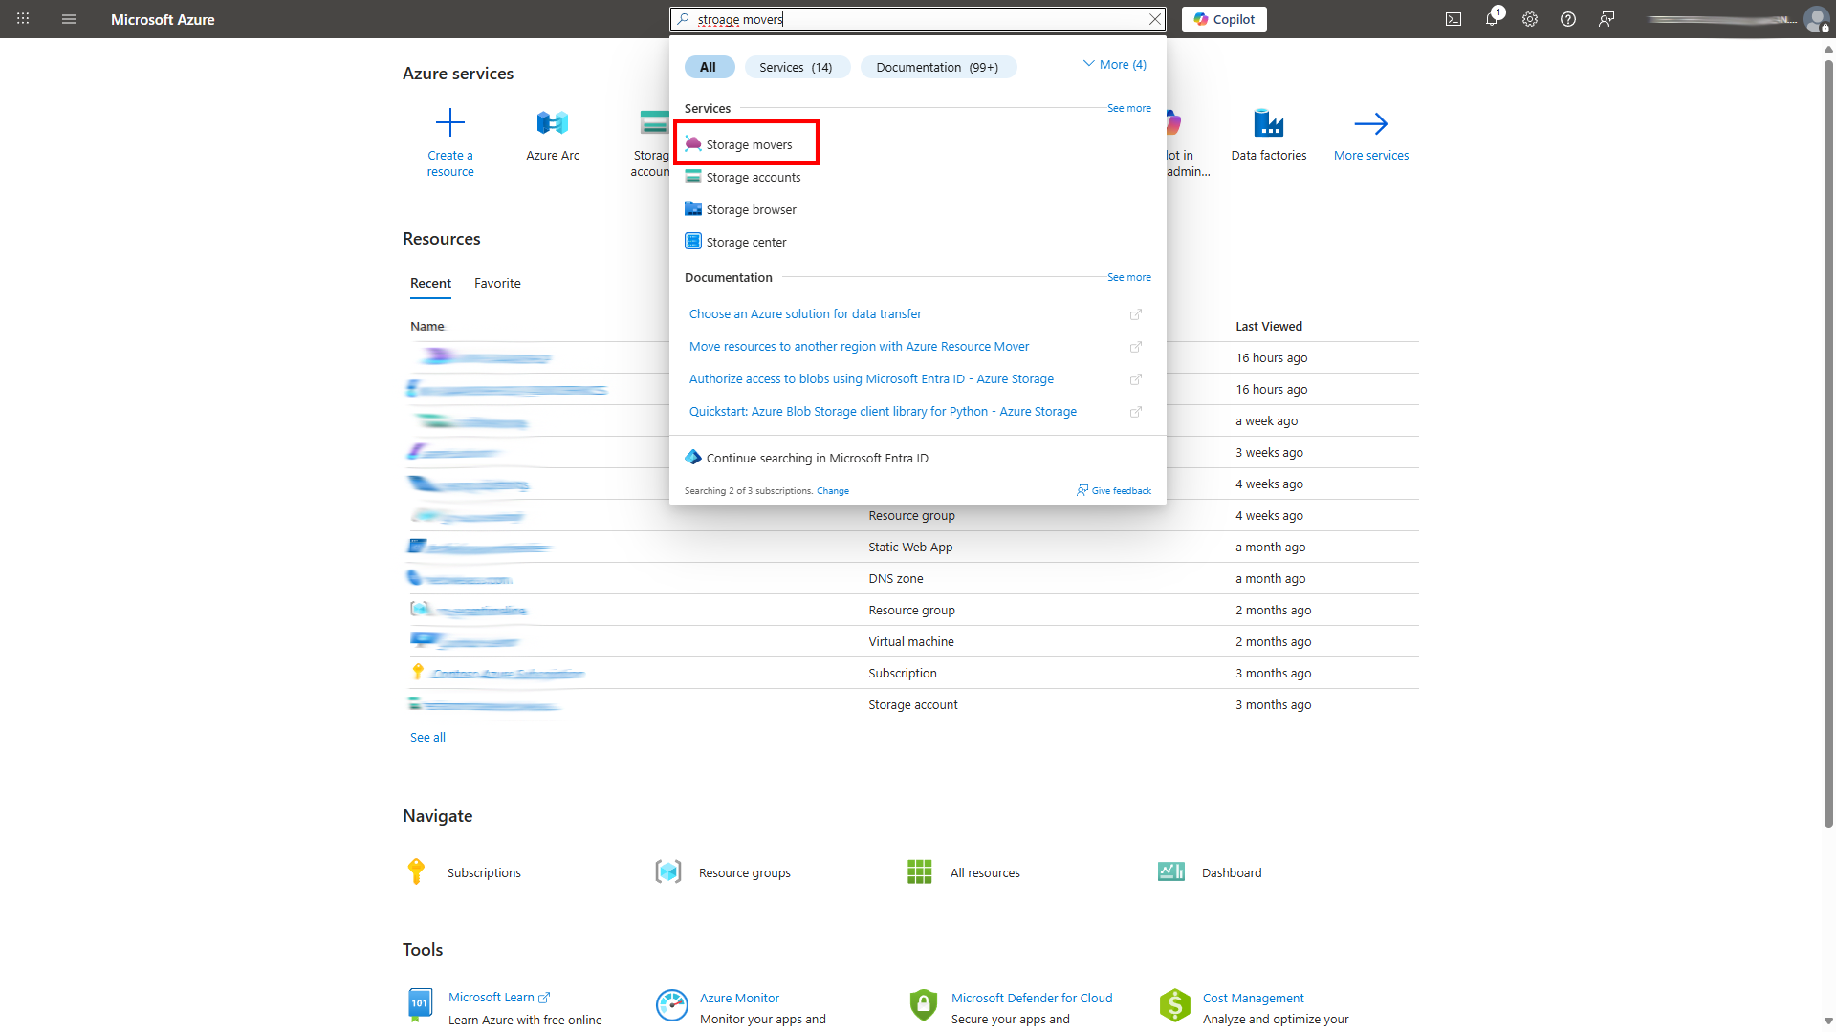Open the Copilot button

pyautogui.click(x=1224, y=19)
